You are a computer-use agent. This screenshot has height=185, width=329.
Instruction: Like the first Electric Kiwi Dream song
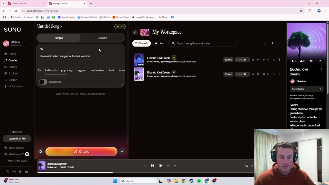(x=253, y=60)
